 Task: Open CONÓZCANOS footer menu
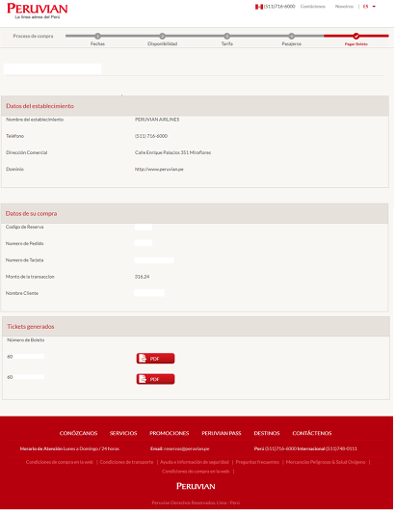coord(78,433)
